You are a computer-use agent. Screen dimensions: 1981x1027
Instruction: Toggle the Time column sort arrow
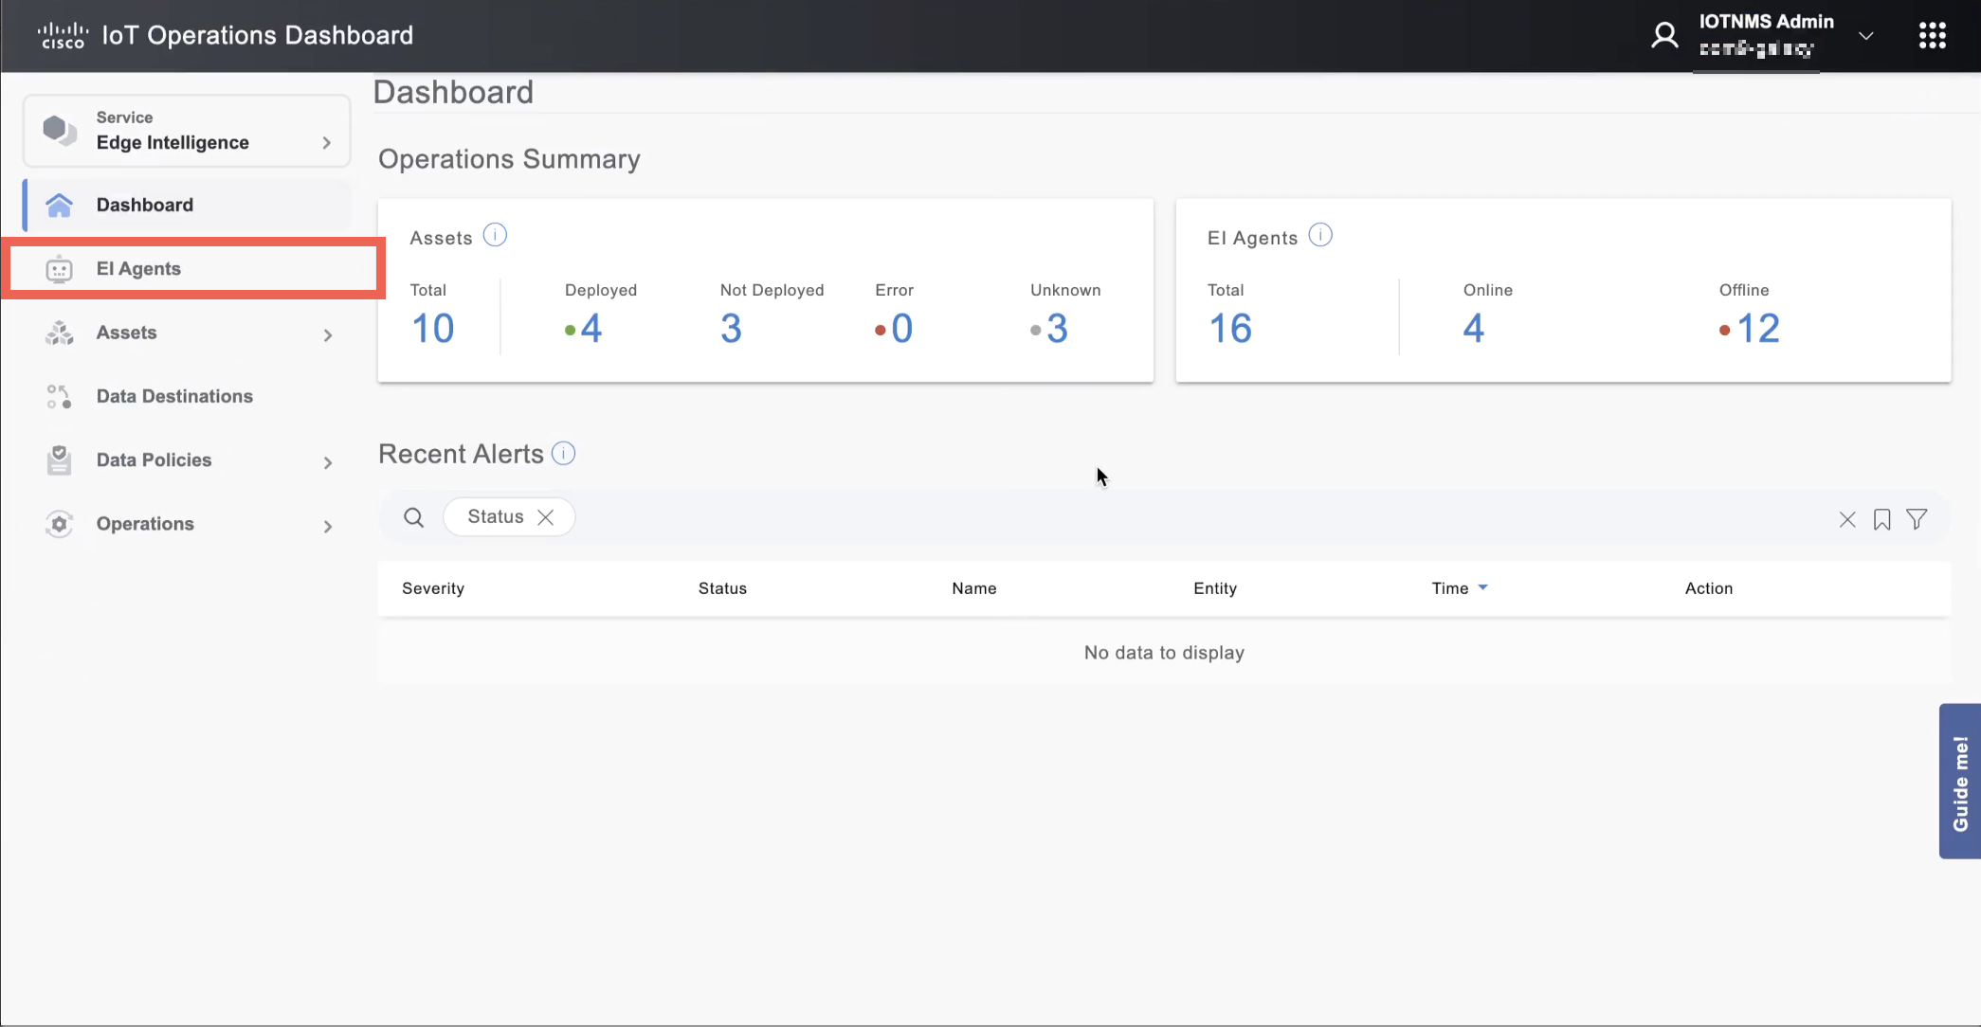click(1483, 587)
